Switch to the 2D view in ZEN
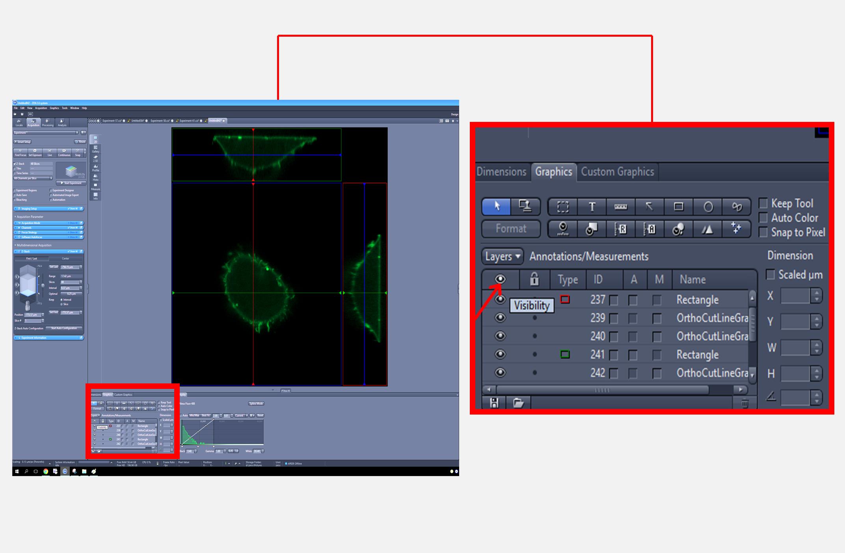This screenshot has height=553, width=845. [x=95, y=139]
